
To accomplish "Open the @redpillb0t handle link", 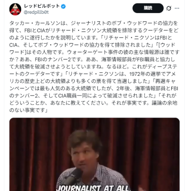I will 36,12.
